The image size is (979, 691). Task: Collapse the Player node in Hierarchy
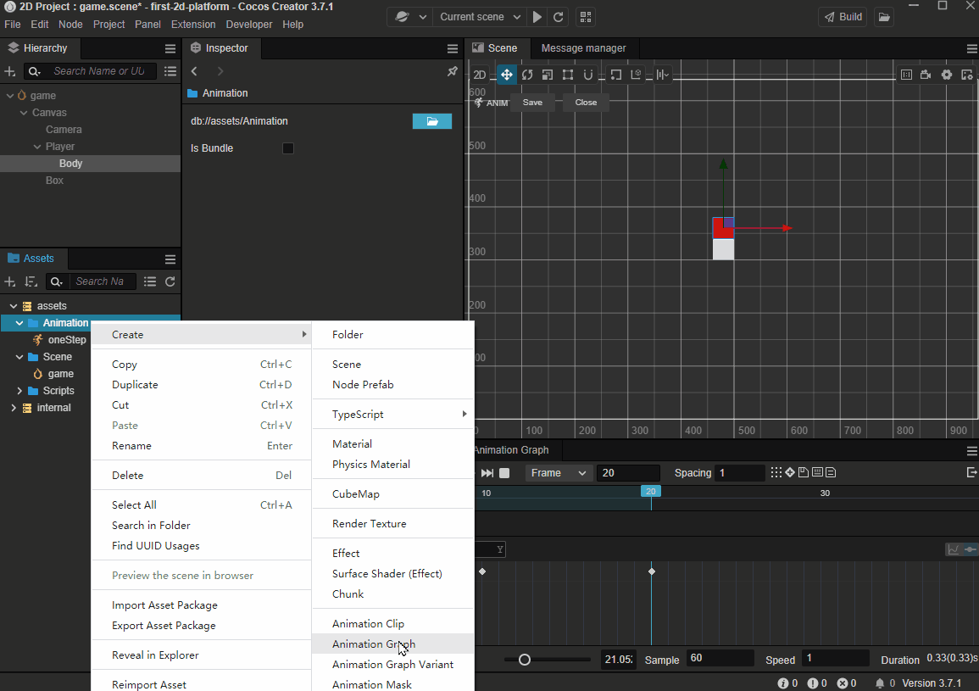click(36, 147)
